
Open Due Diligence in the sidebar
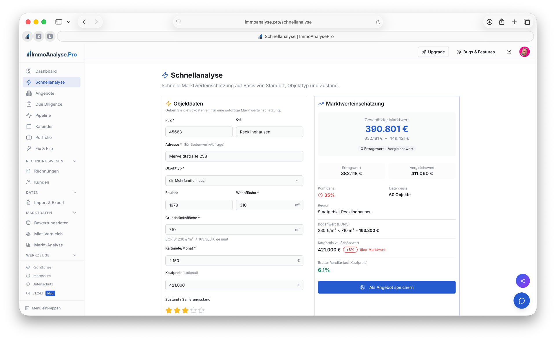click(x=49, y=104)
